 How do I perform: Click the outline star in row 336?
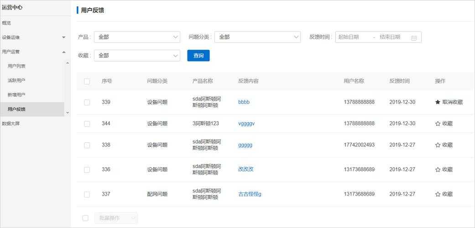click(x=438, y=170)
